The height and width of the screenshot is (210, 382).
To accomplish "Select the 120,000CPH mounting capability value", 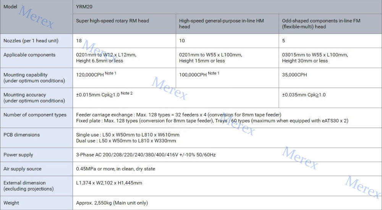I will click(x=91, y=75).
